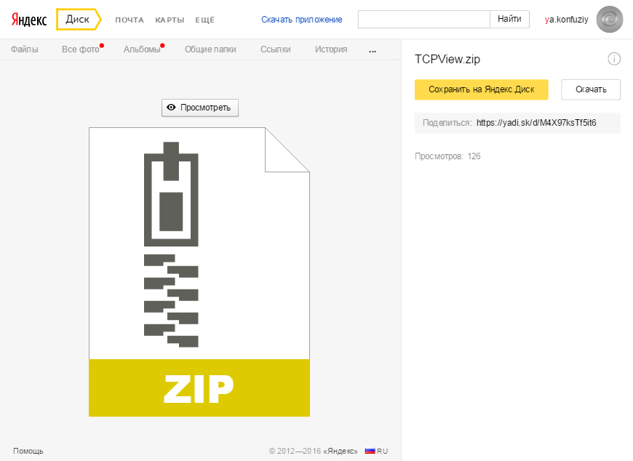
Task: Open the user avatar menu
Action: (x=609, y=20)
